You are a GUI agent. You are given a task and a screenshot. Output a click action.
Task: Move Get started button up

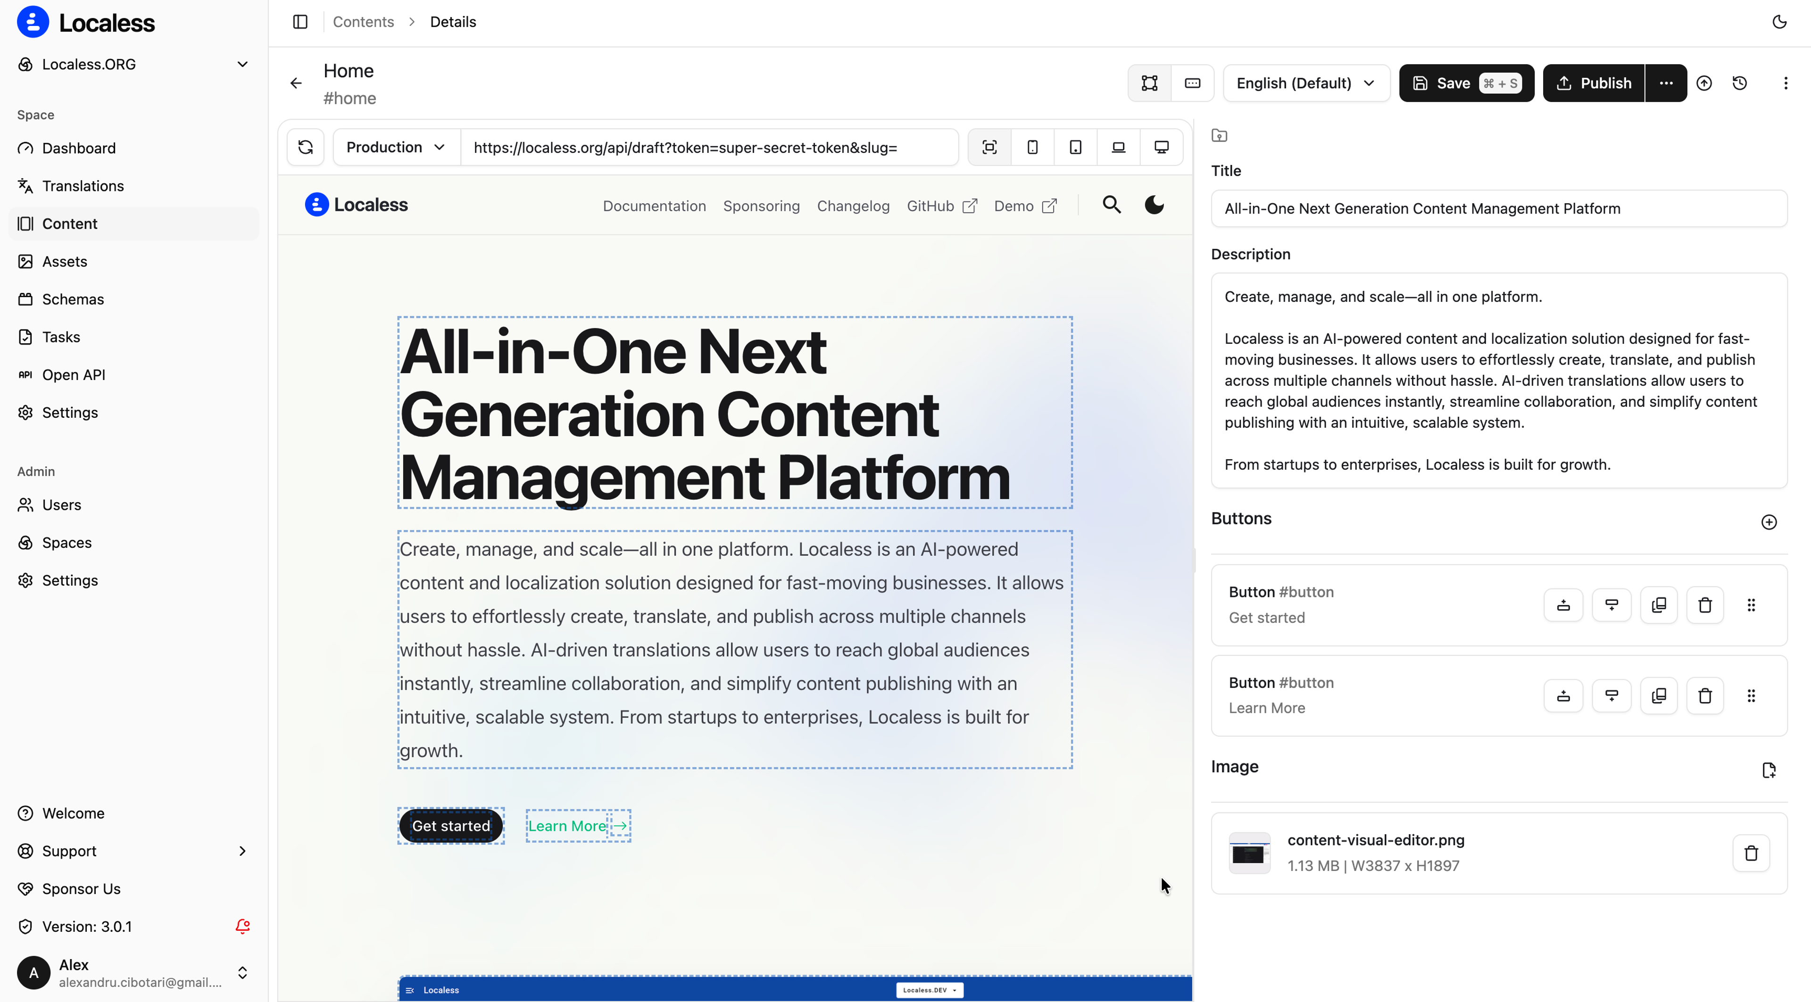(1563, 605)
